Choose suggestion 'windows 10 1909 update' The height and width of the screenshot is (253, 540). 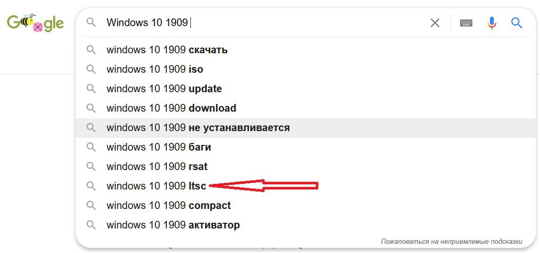tap(306, 89)
